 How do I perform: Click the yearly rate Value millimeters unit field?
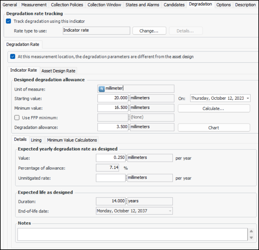[150, 158]
